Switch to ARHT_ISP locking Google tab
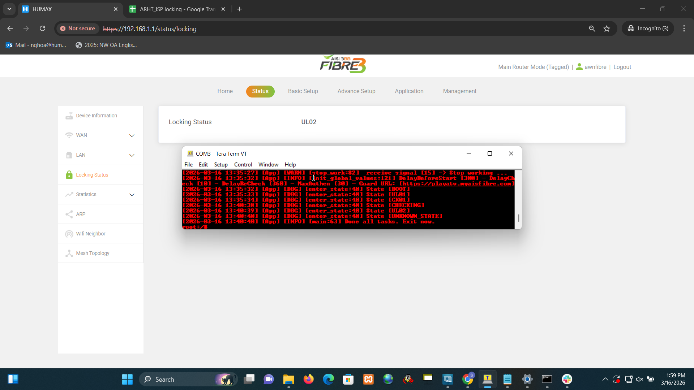Image resolution: width=694 pixels, height=390 pixels. point(177,9)
